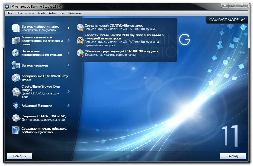
Task: Choose 'Advanced Functions' label
Action: coord(37,105)
